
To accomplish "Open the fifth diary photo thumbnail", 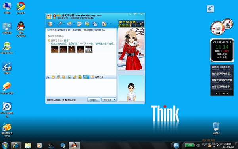I will [x=89, y=49].
